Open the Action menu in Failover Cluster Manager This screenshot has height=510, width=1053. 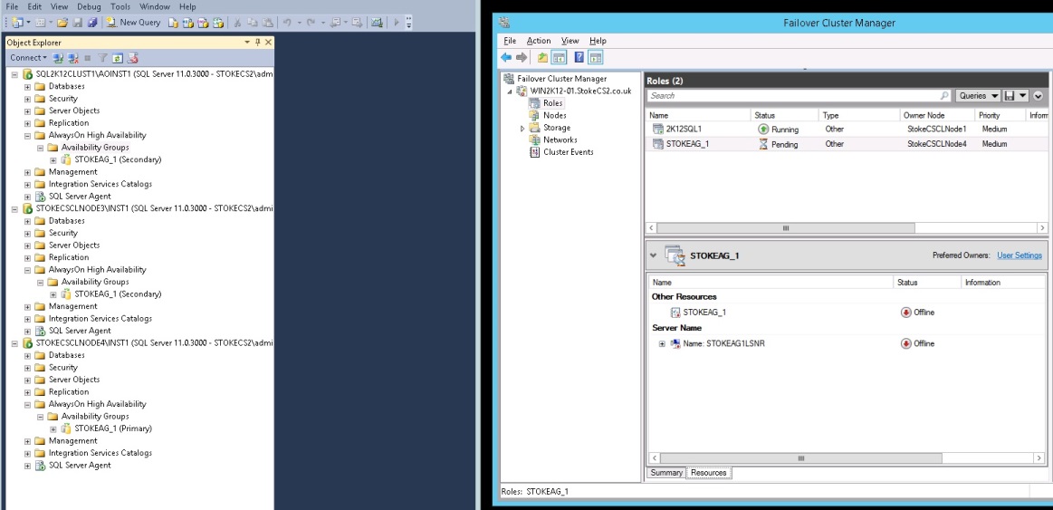tap(539, 41)
